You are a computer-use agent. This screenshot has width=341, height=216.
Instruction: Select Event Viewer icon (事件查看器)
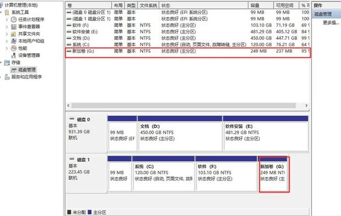click(14, 27)
